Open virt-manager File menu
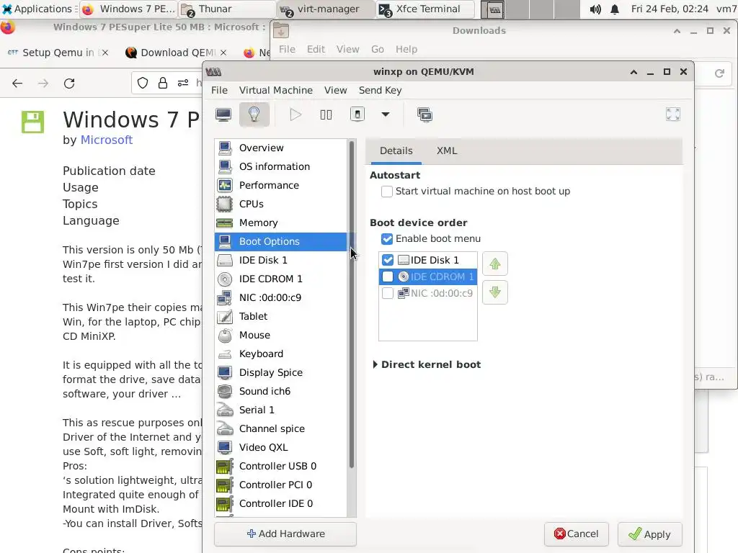738x553 pixels. [219, 90]
